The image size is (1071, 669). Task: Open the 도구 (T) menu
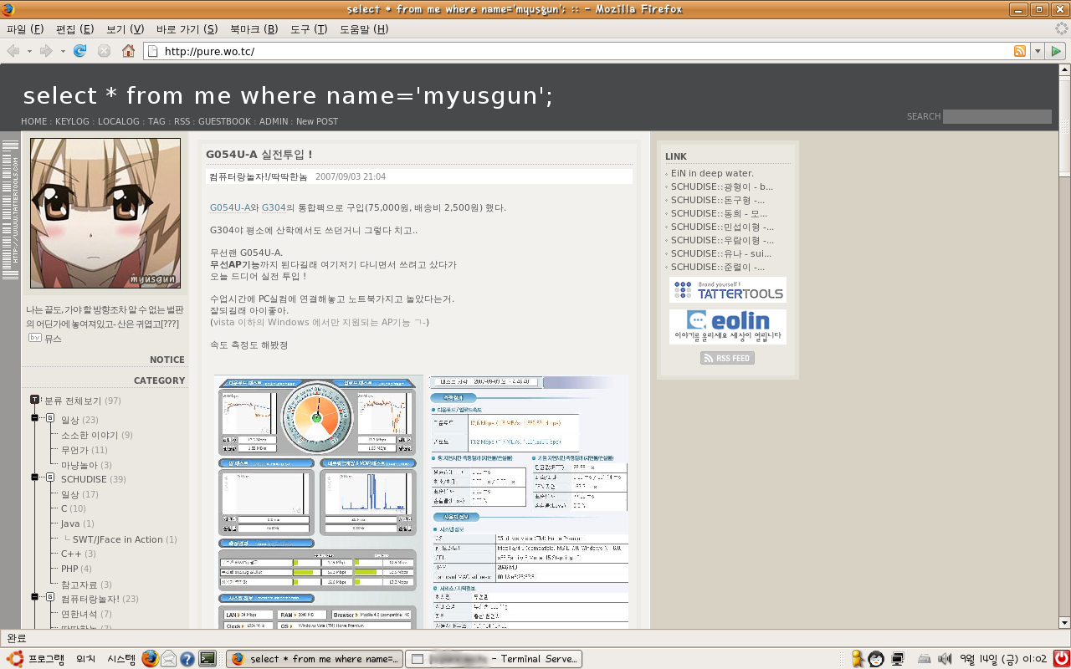point(309,29)
